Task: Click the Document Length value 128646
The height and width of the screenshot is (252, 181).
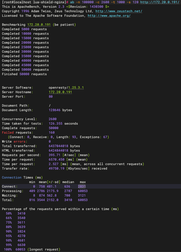Action: pyautogui.click(x=54, y=110)
